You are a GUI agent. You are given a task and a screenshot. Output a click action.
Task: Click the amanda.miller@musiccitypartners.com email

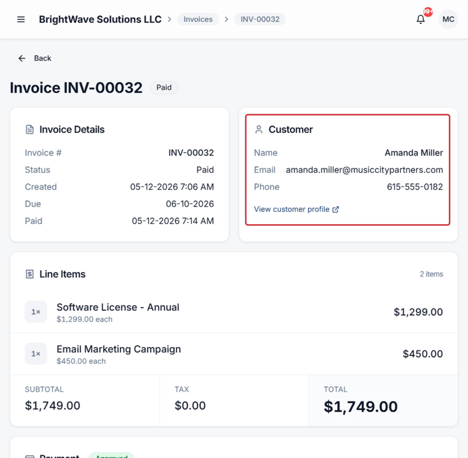[x=364, y=170]
